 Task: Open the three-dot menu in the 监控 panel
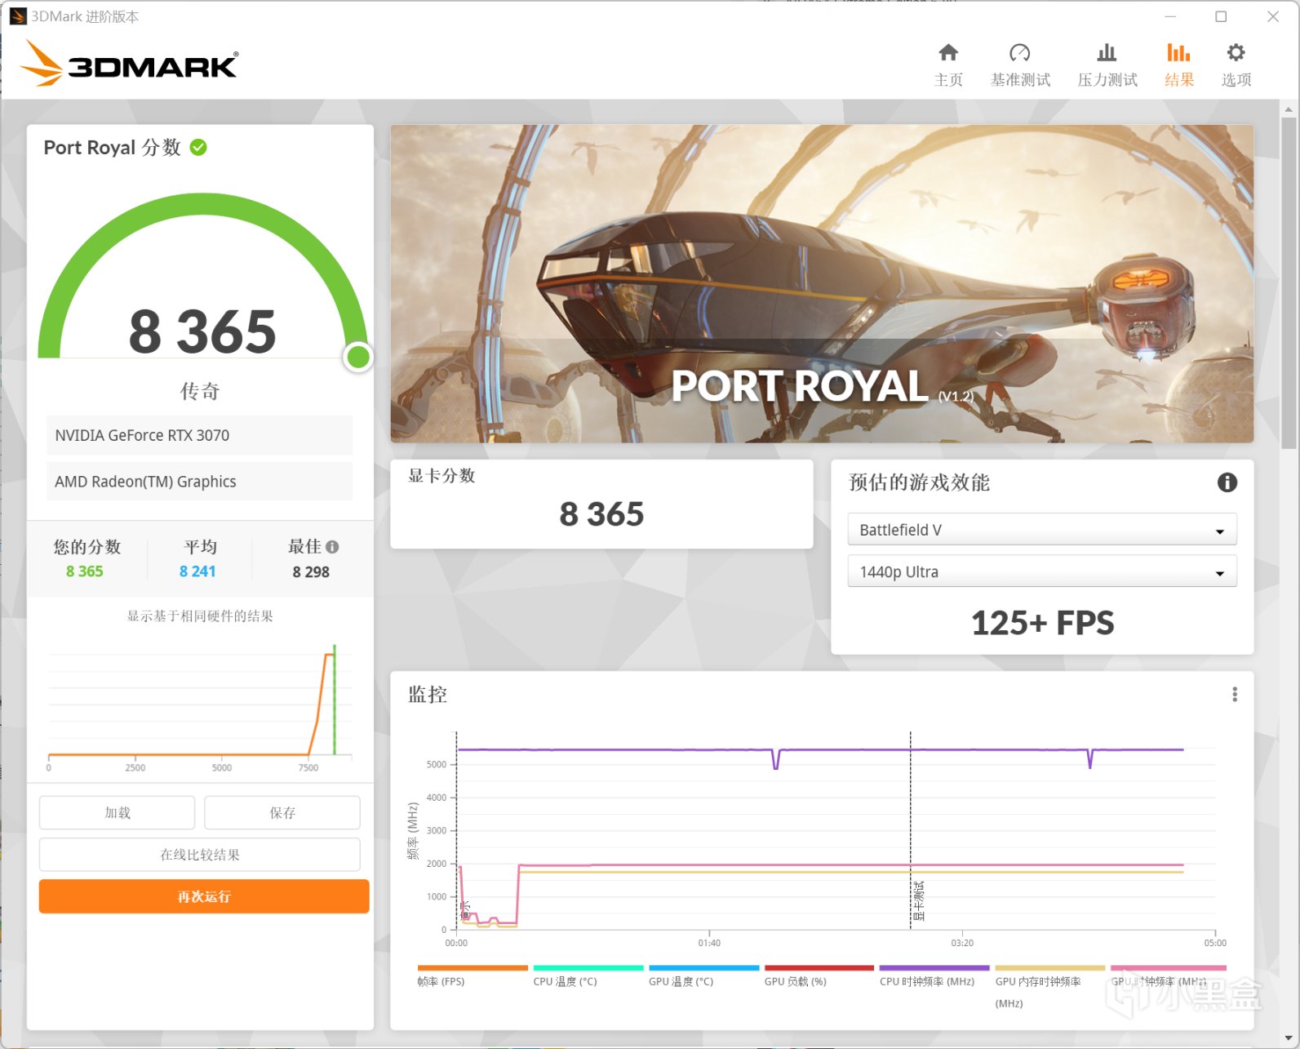1235,694
